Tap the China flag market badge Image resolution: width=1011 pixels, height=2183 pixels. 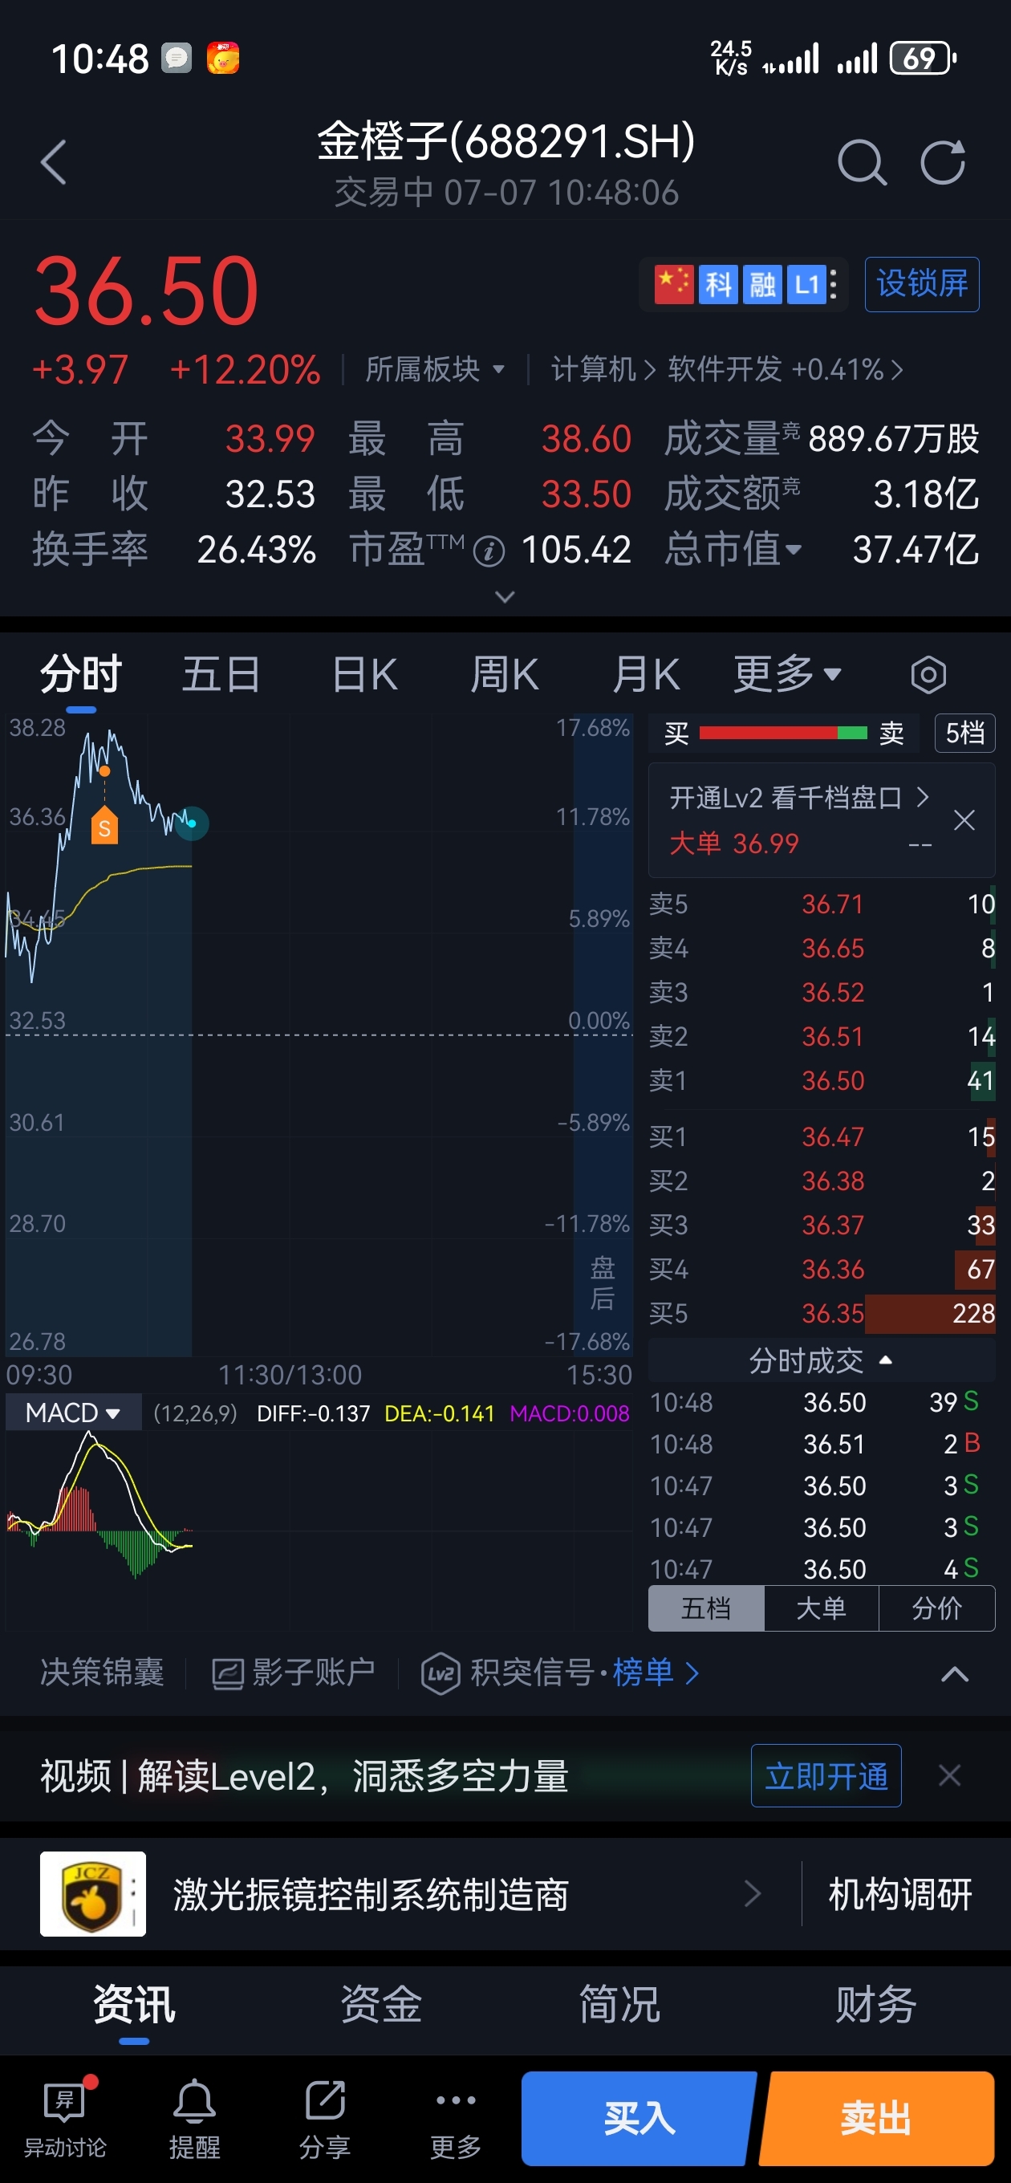[674, 284]
